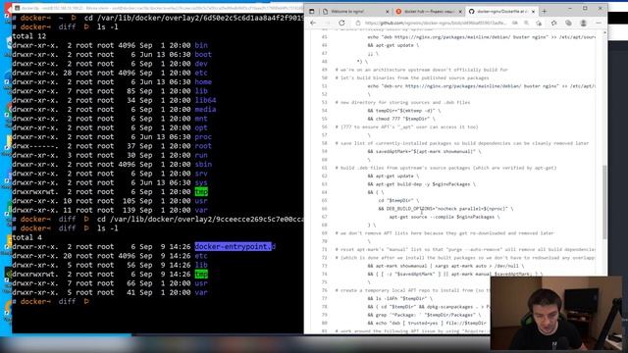Click line number 66 in Dockerfile
Screen dimensions: 628x353
coord(325,209)
